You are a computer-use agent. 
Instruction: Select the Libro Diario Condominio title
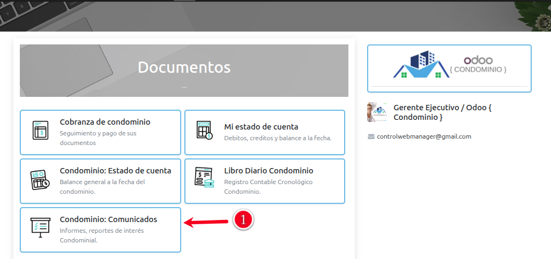[x=269, y=171]
